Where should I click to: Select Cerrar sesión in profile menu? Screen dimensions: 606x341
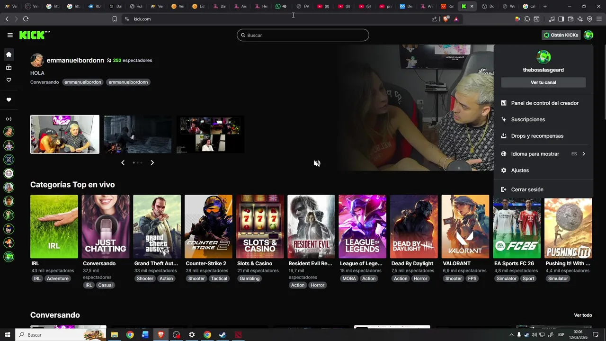click(x=544, y=189)
